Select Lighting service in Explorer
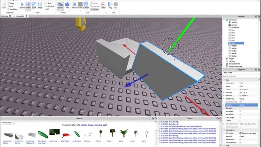The height and width of the screenshot is (147, 261). coord(230,61)
